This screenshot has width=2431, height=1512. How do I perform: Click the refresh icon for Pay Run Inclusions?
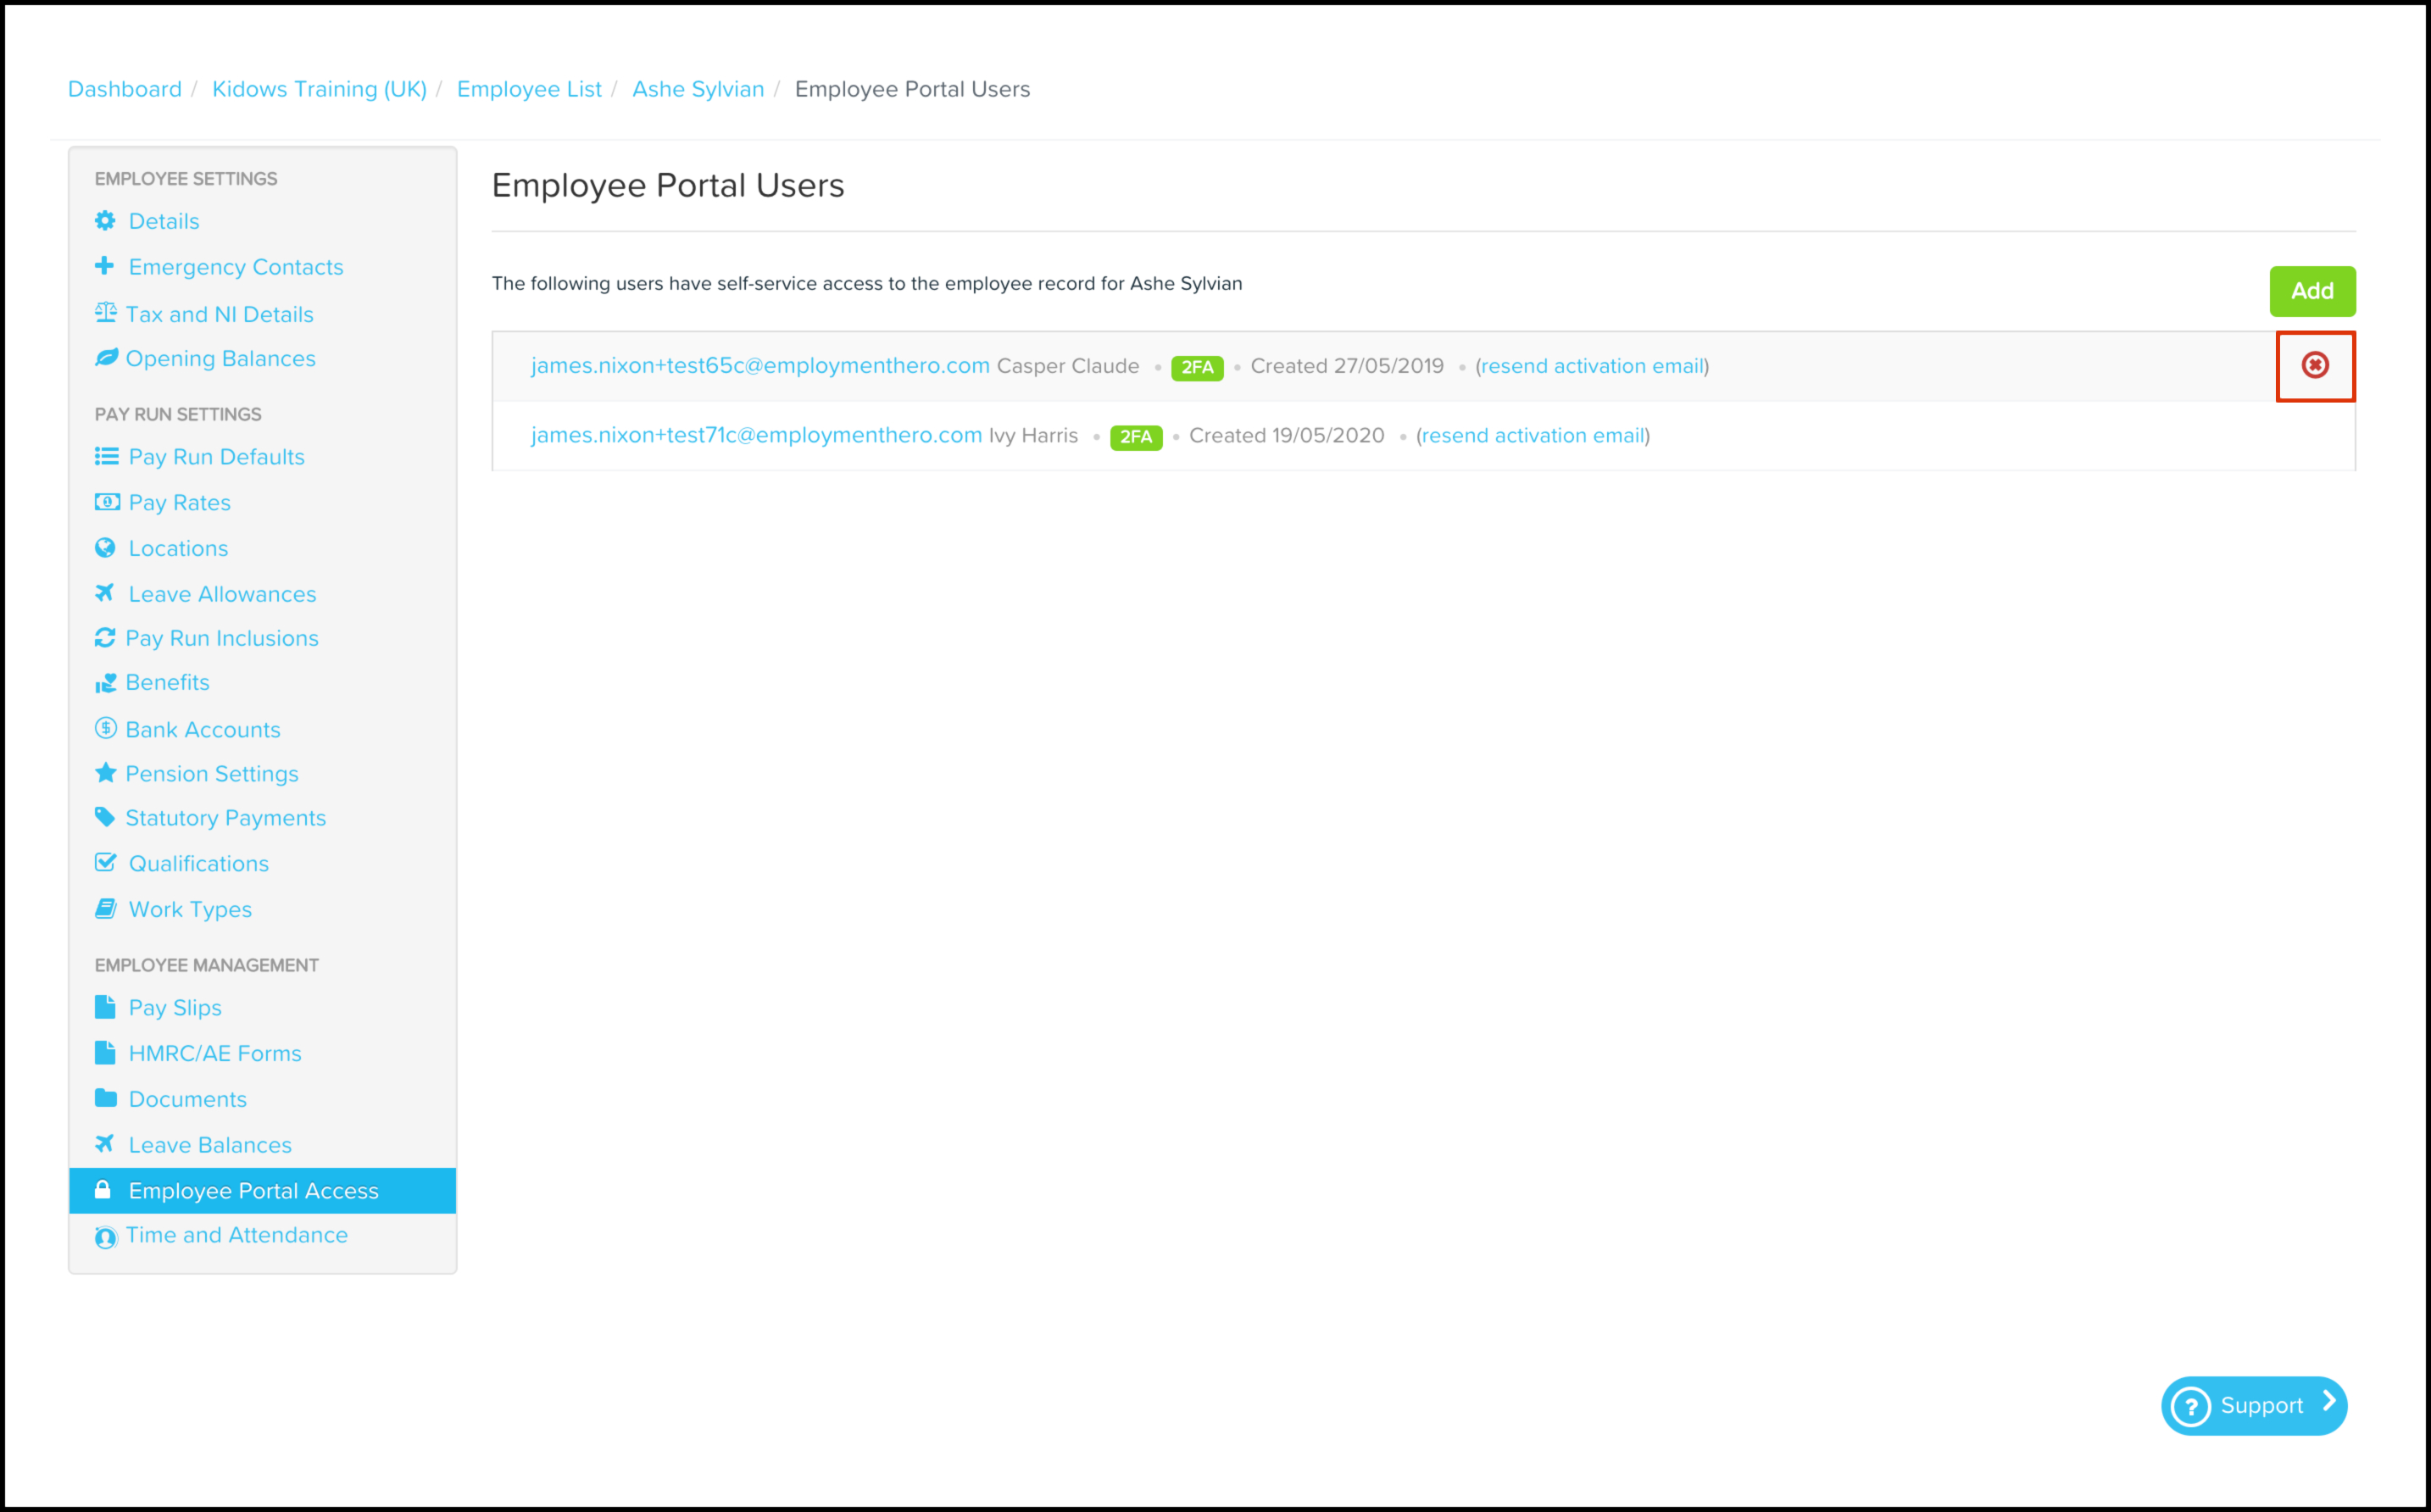pyautogui.click(x=105, y=638)
